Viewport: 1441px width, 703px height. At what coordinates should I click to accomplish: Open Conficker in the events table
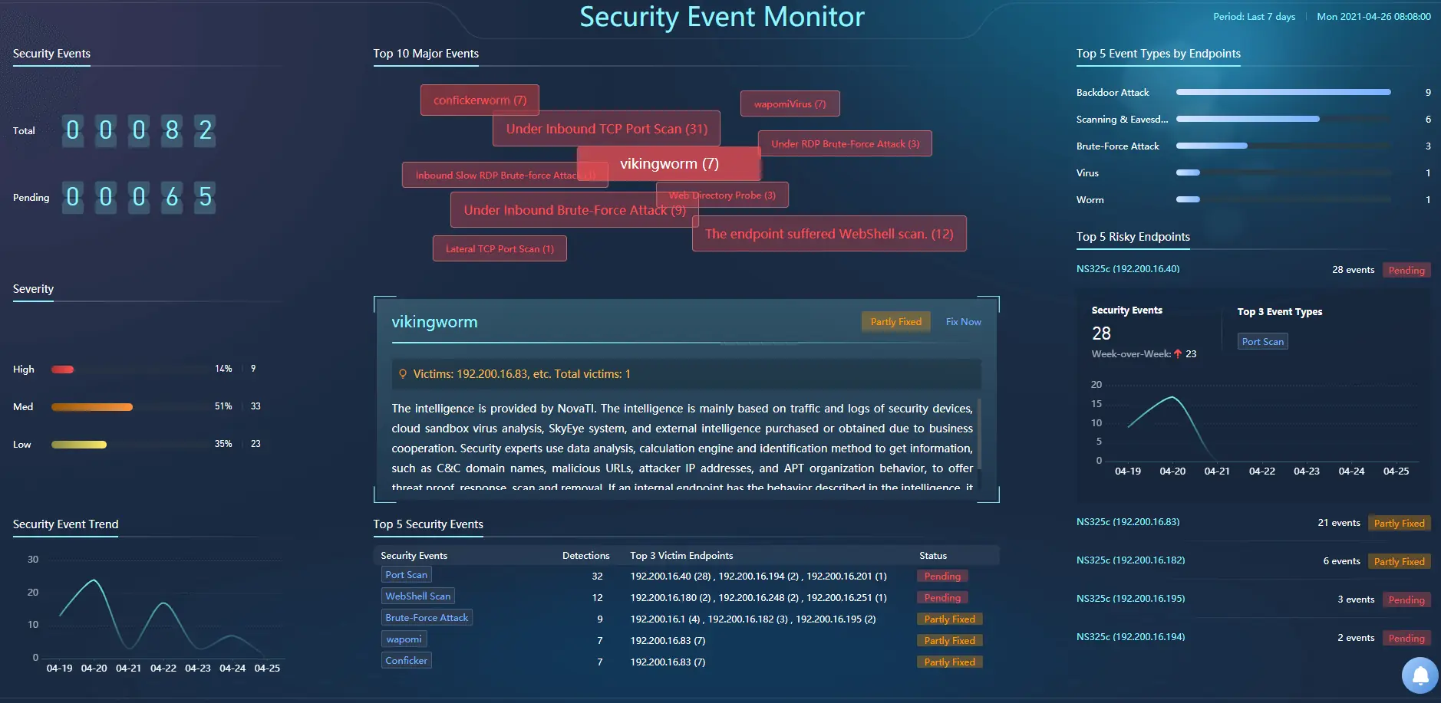406,661
